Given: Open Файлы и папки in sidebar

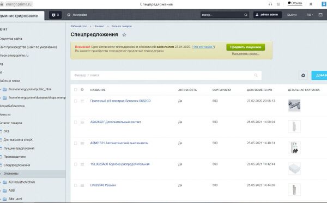Looking at the screenshot, I should [10, 81].
